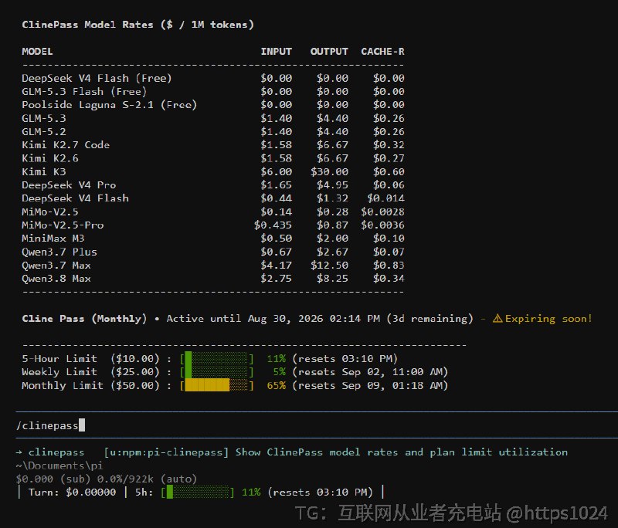This screenshot has width=618, height=528.
Task: Click the 'DeepSeek V4 Pro' model name
Action: point(69,185)
